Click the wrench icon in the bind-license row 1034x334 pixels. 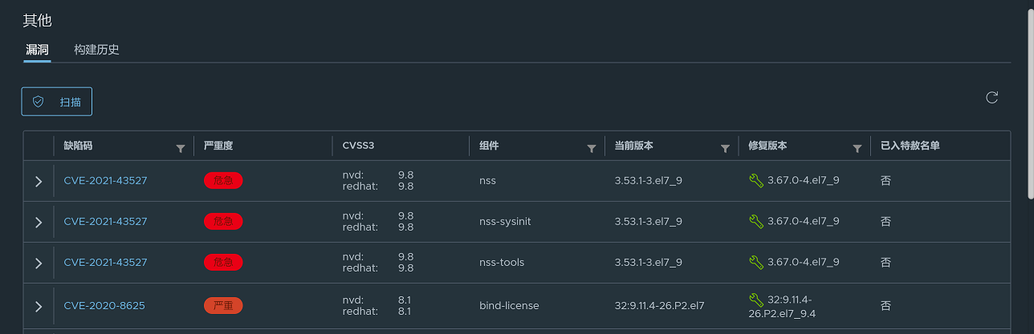click(x=755, y=300)
